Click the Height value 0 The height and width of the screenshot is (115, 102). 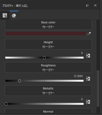(x=82, y=53)
